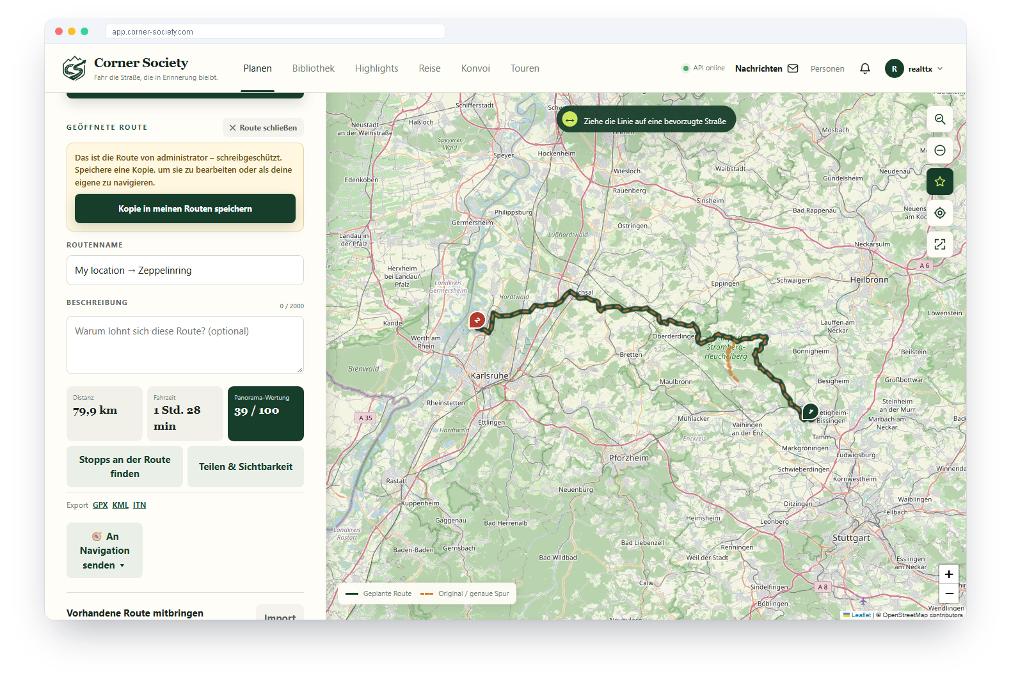Click the magnifier route-search map button
Screen dimensions: 1011x683
[940, 119]
